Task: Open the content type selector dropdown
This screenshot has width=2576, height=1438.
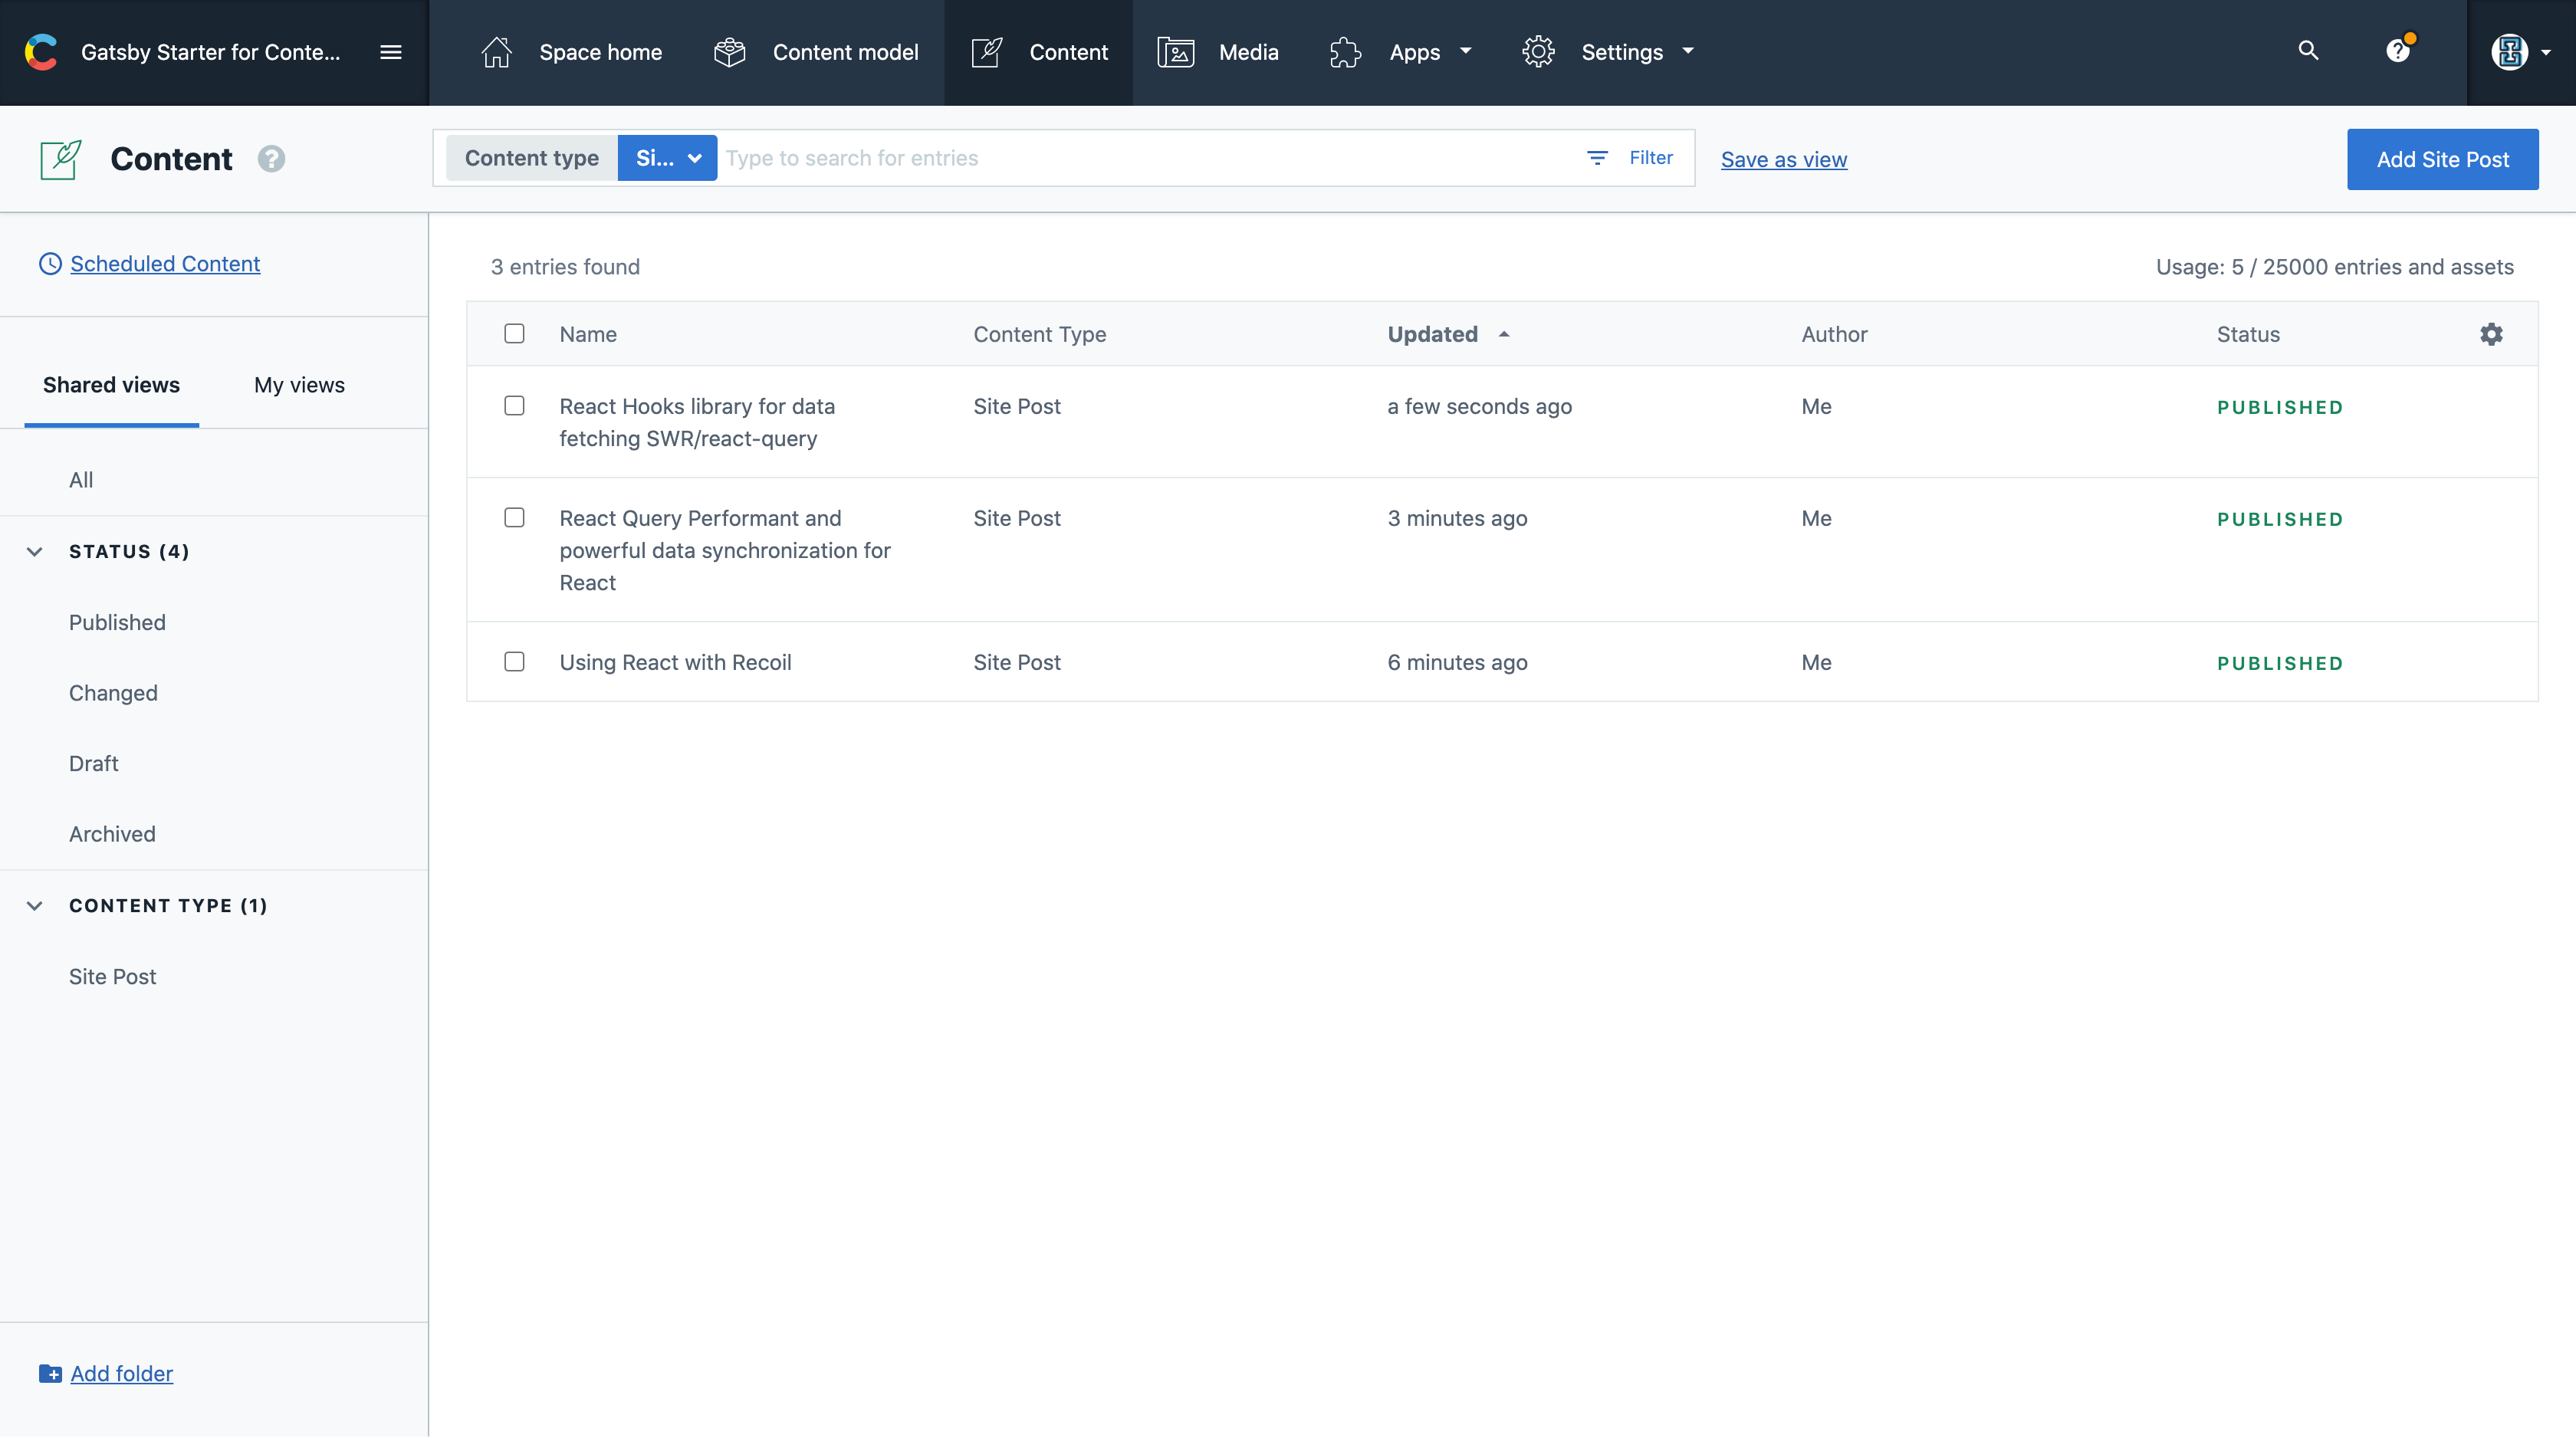Action: [x=667, y=157]
